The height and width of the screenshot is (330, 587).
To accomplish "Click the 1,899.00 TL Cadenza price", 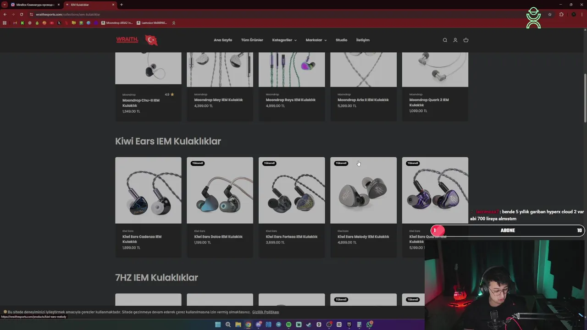I will click(x=131, y=247).
